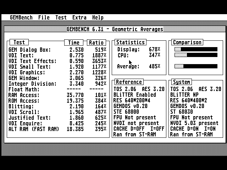Click the Statistics panel heading
The height and width of the screenshot is (170, 227).
pos(131,42)
